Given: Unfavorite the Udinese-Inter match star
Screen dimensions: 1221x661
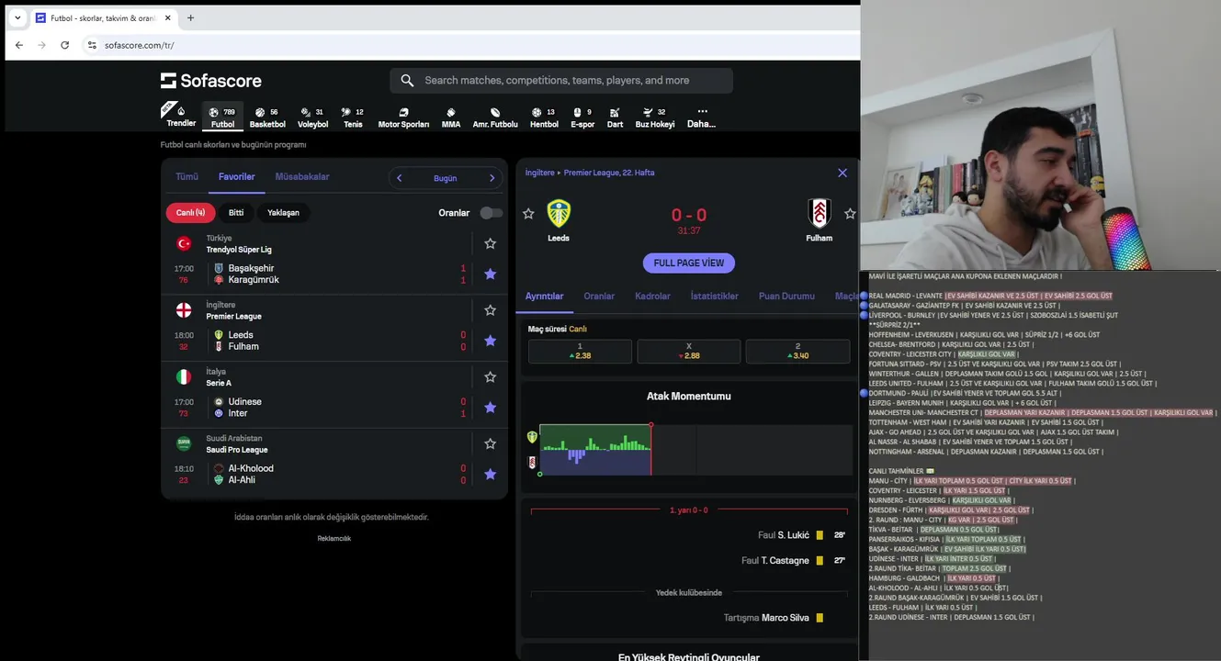Looking at the screenshot, I should (x=490, y=408).
